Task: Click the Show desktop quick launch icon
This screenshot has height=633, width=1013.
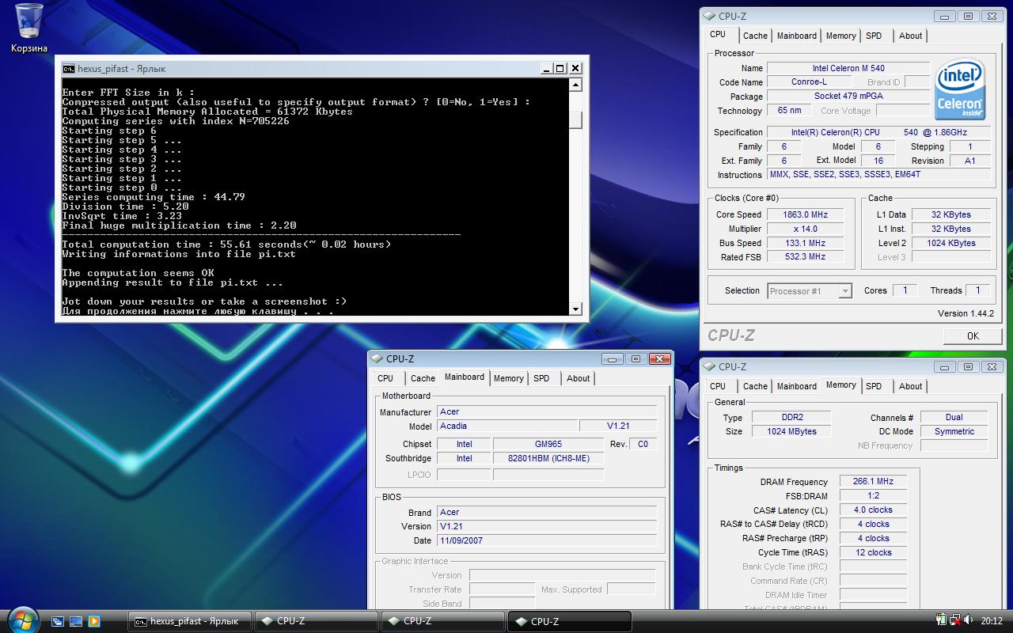Action: click(x=76, y=621)
